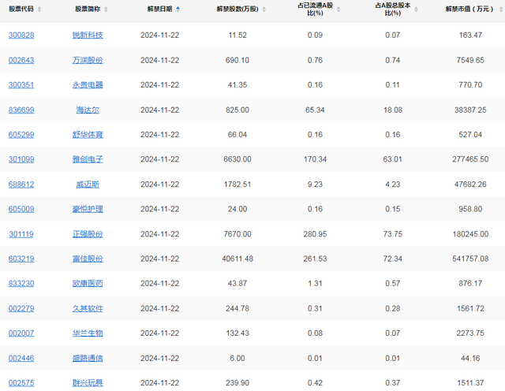Viewport: 505px width, 391px height.
Task: Select the 958.80 value in 豪悦护理 row
Action: pyautogui.click(x=470, y=209)
